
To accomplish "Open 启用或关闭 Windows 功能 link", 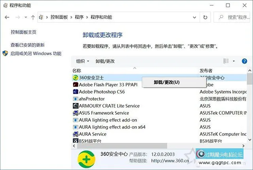I will (x=36, y=54).
